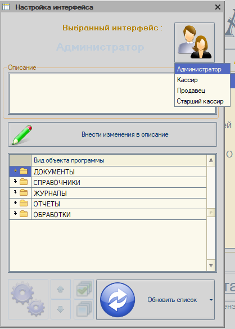Click the list scrollbar up arrow

point(211,160)
